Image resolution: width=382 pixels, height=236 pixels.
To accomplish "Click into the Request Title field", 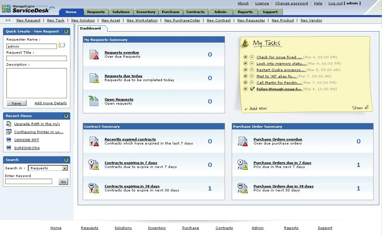I will point(37,58).
